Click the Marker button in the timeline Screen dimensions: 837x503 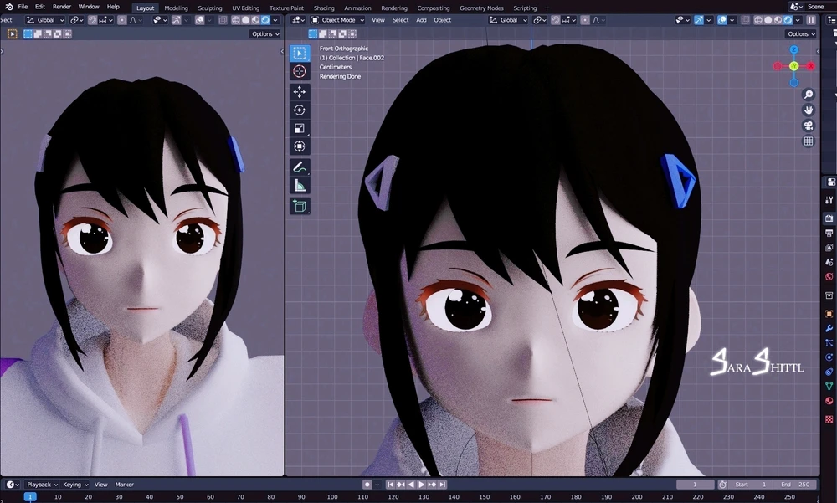click(125, 485)
